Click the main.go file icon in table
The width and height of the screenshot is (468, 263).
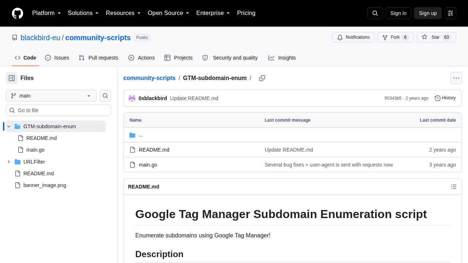tap(132, 165)
